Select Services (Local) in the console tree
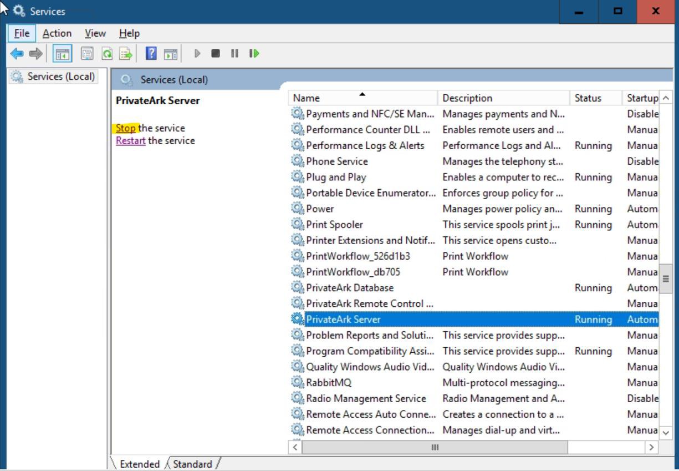This screenshot has height=471, width=679. 54,77
